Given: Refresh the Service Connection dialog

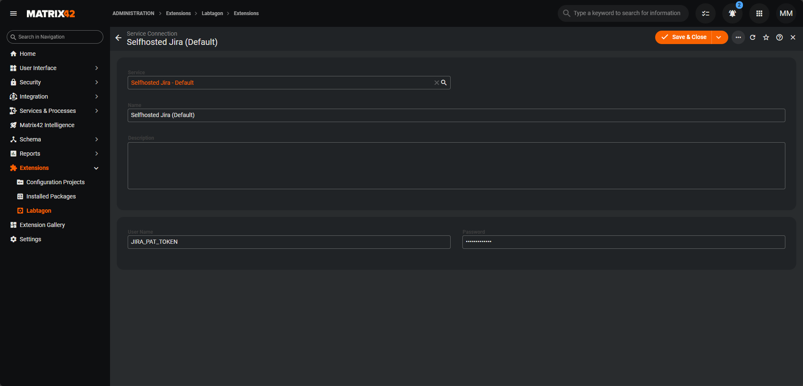Looking at the screenshot, I should pos(753,37).
